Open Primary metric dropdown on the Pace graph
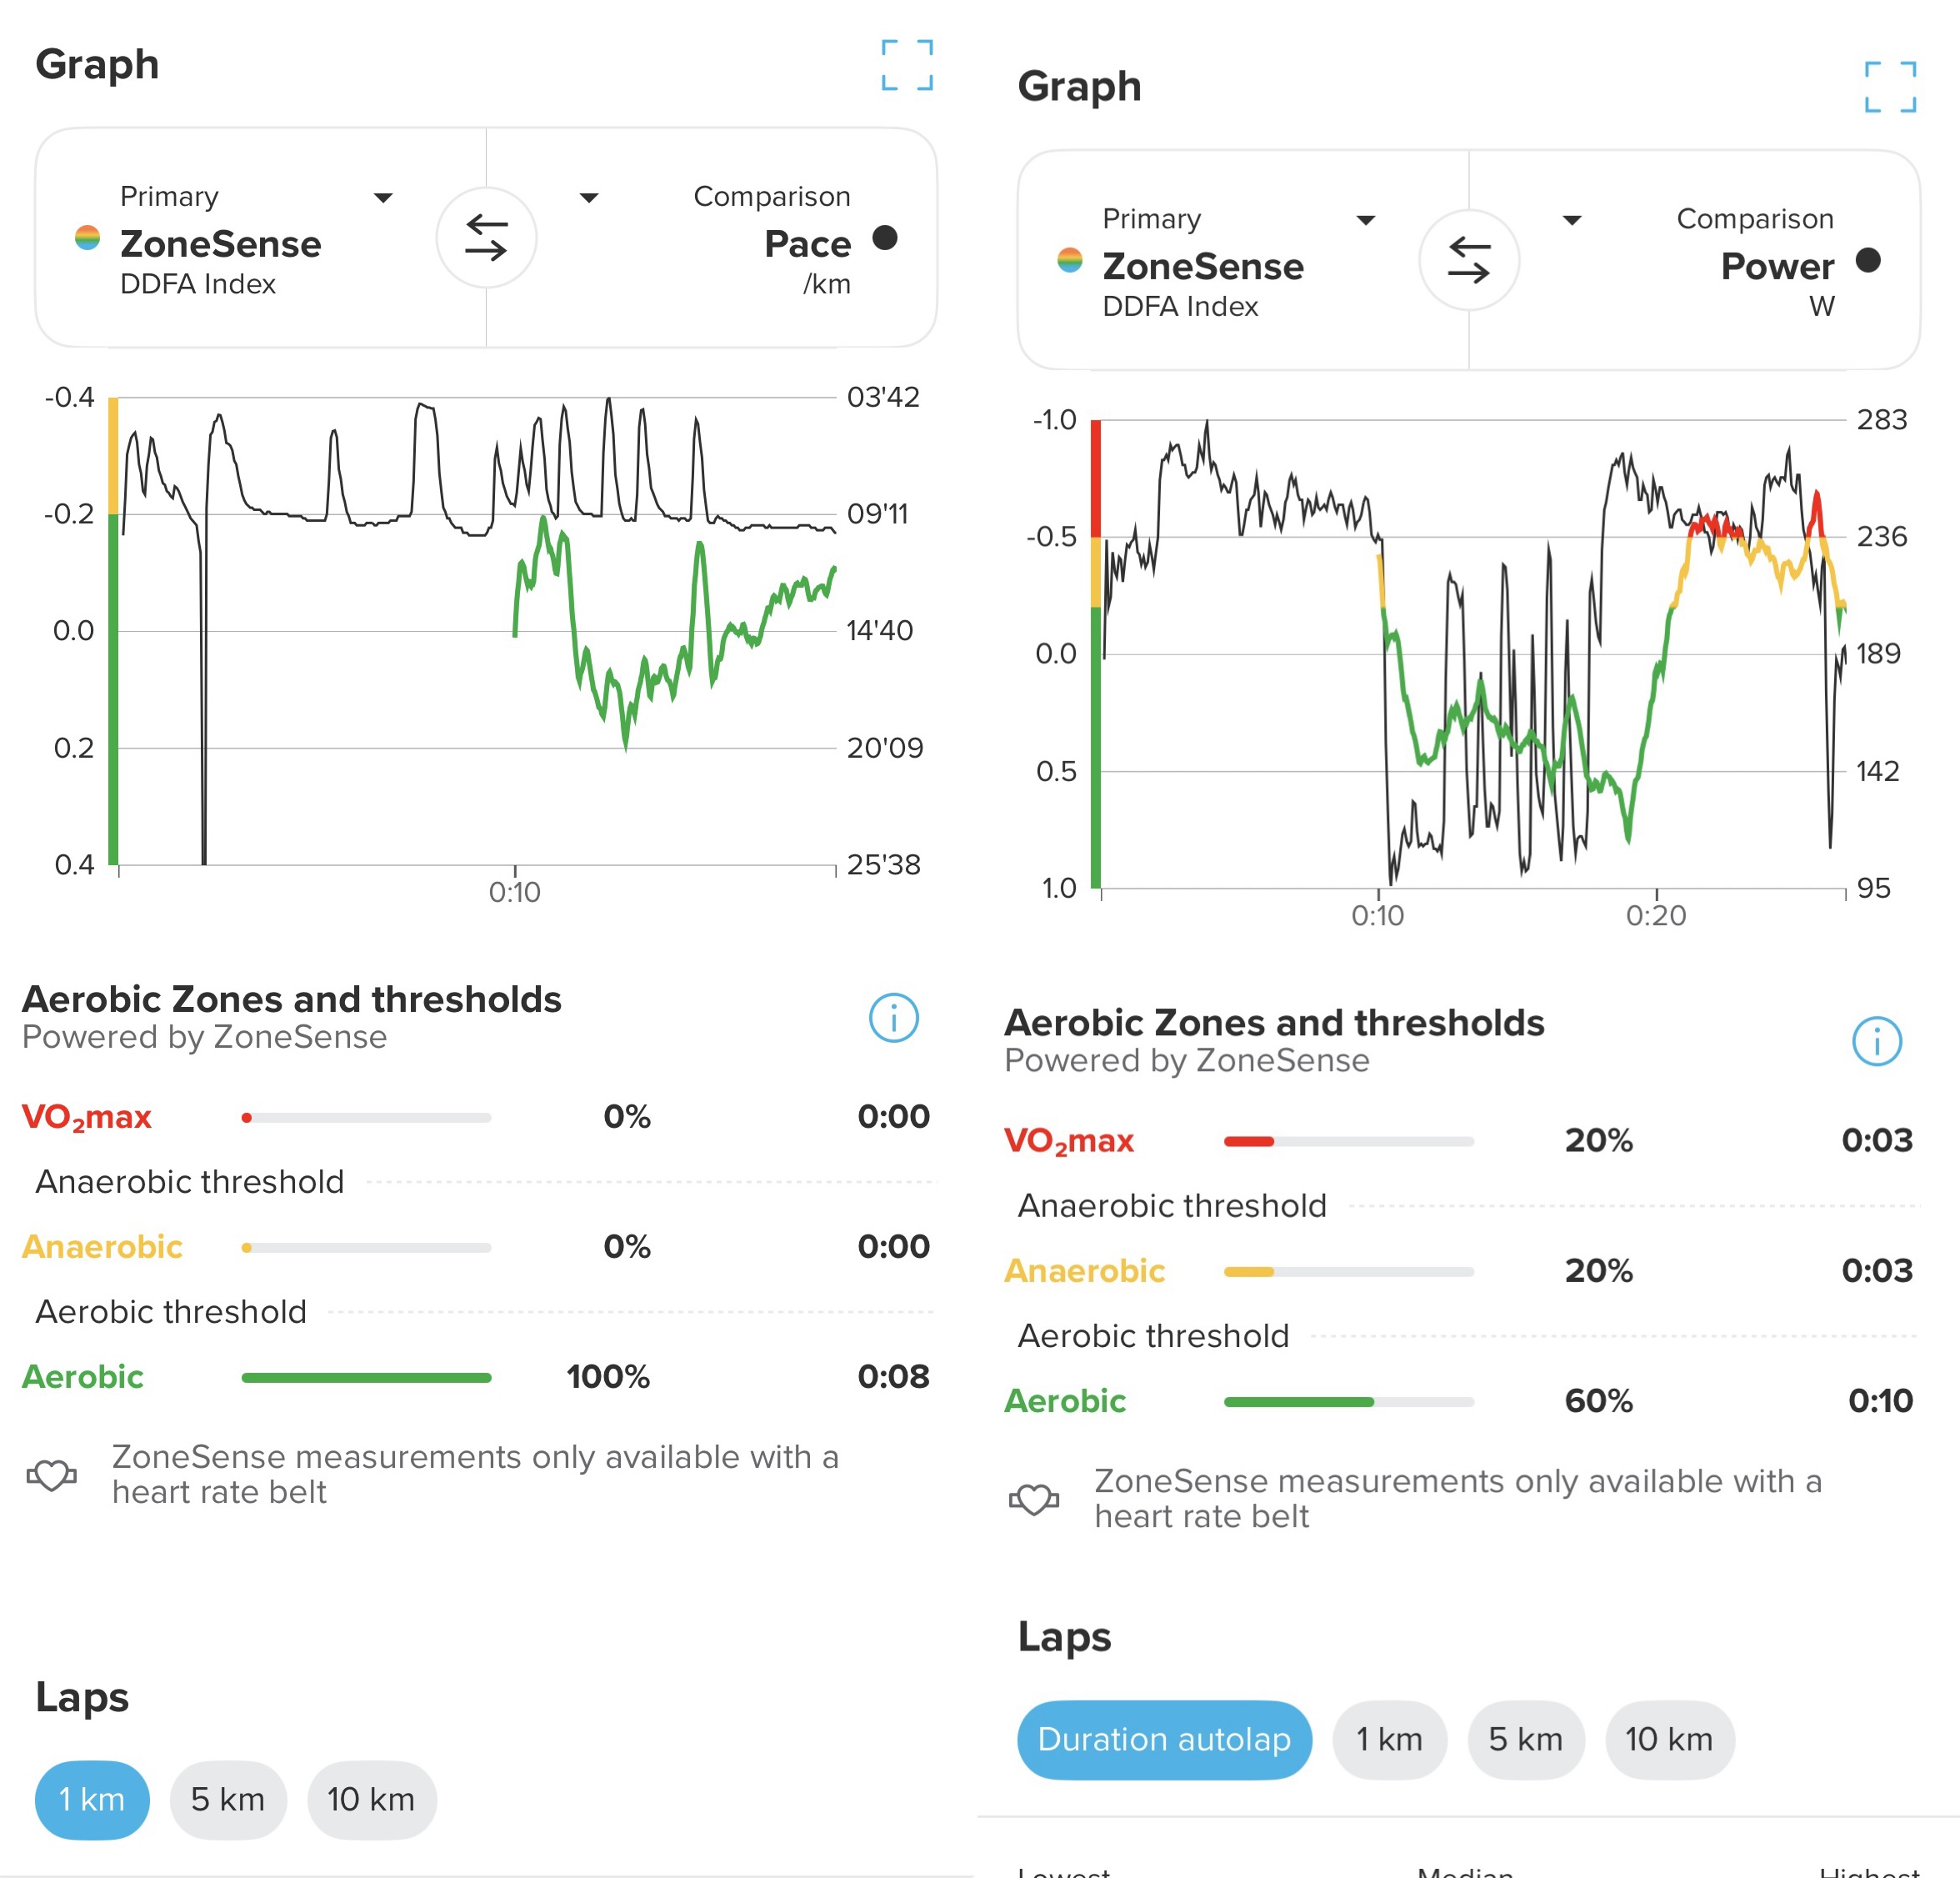The image size is (1960, 1878). 382,198
